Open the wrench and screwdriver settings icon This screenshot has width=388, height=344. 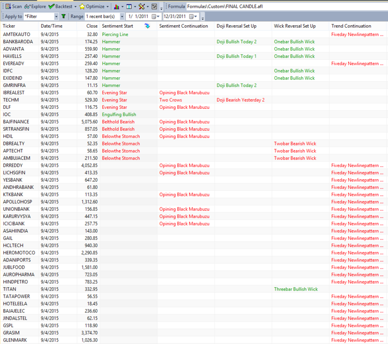click(x=142, y=7)
